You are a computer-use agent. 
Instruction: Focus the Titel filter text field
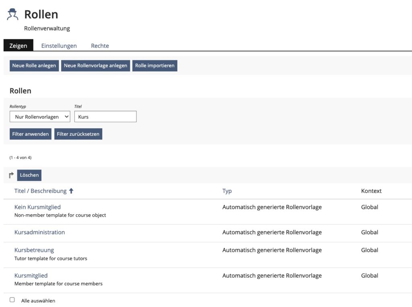(x=105, y=117)
